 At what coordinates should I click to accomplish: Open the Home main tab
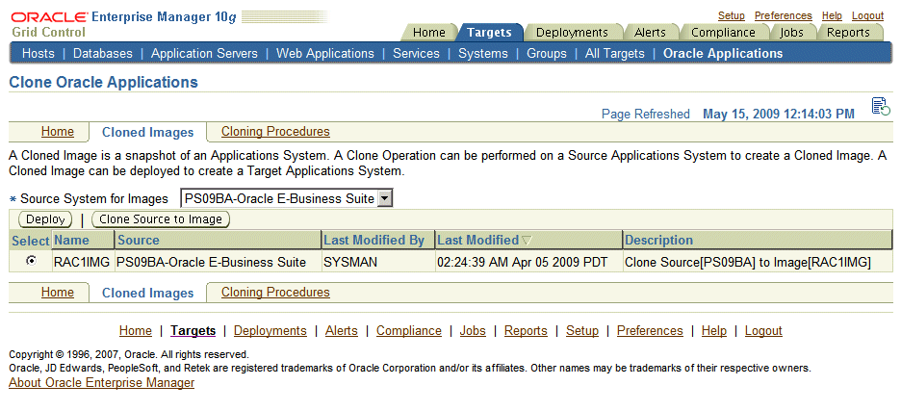click(x=428, y=32)
